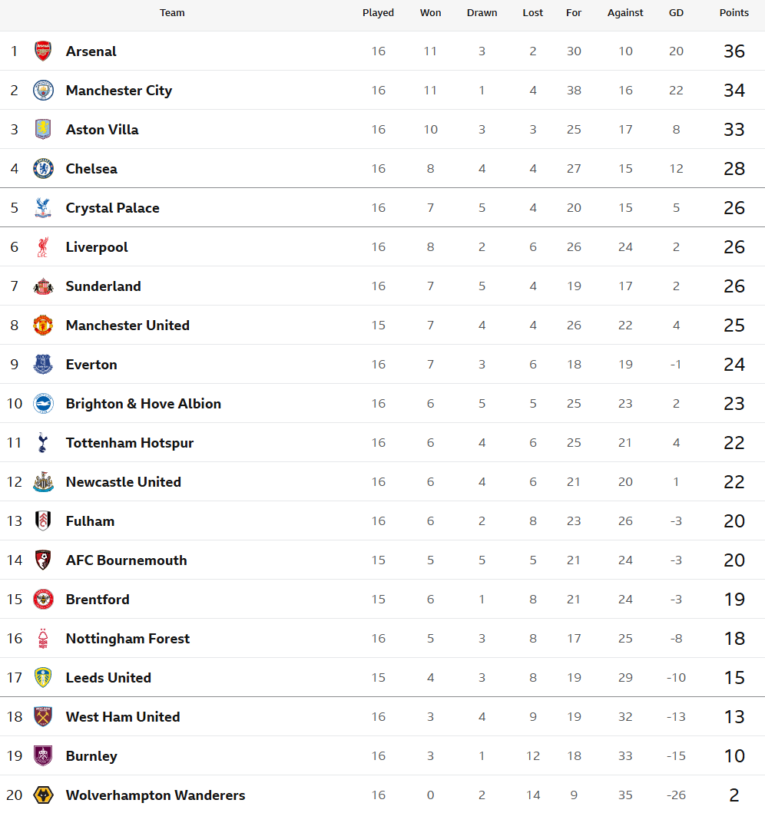
Task: Click the Liverpool crest icon
Action: (x=43, y=247)
